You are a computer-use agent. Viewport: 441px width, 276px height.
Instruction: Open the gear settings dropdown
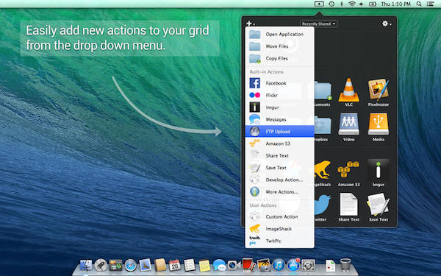pyautogui.click(x=387, y=24)
